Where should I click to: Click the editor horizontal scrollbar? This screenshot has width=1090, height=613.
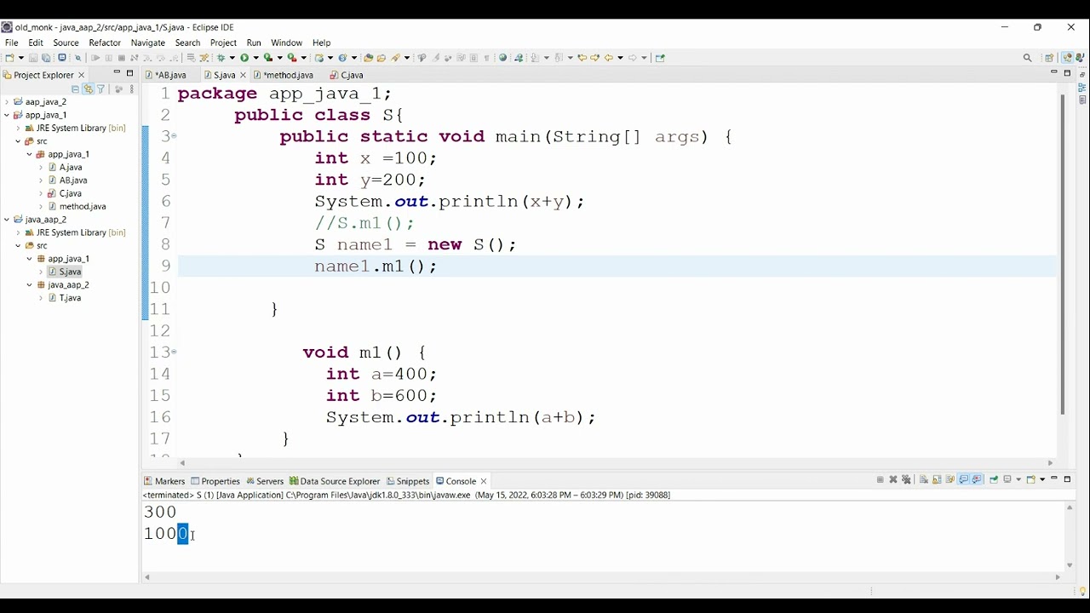617,463
